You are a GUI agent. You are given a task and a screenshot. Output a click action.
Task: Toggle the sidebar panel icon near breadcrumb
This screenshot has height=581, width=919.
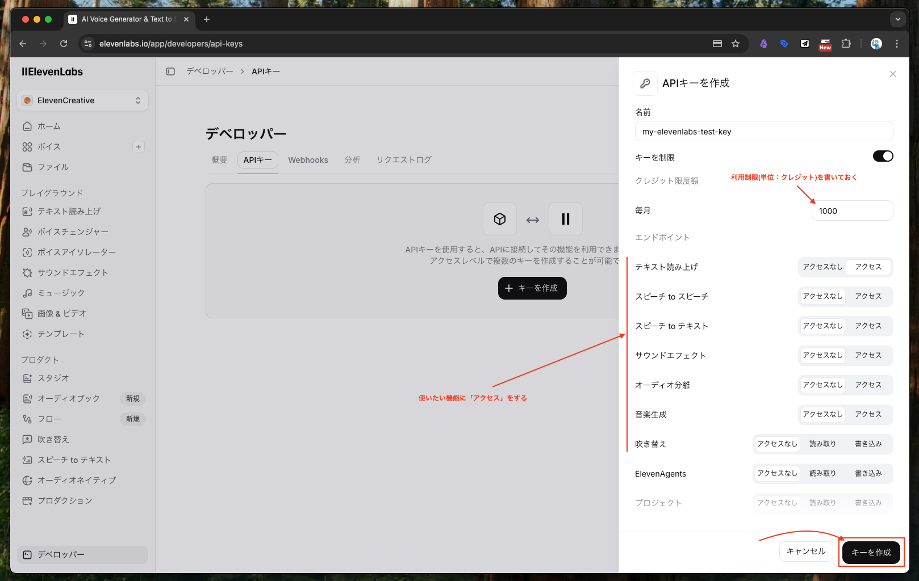point(170,71)
